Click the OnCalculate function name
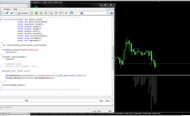The image size is (190, 116). click(10, 19)
